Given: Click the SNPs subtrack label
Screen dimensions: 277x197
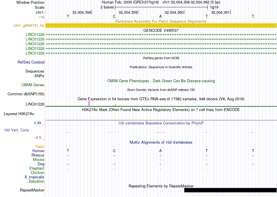Looking at the screenshot, I should pos(39,76).
